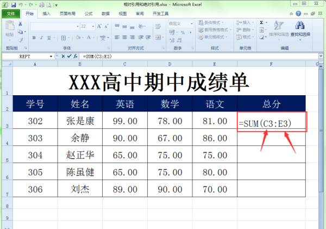Toggle Italic formatting

click(x=41, y=38)
